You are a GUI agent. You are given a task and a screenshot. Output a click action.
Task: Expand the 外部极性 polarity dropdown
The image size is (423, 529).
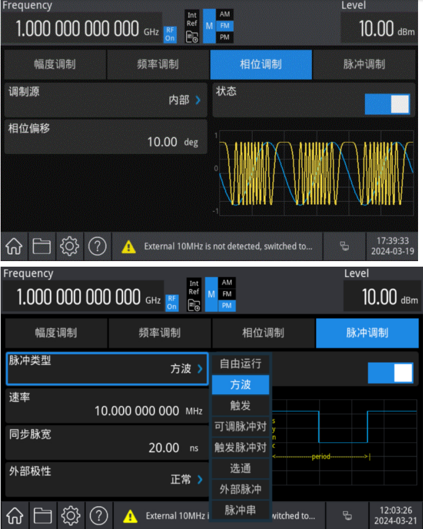(105, 478)
